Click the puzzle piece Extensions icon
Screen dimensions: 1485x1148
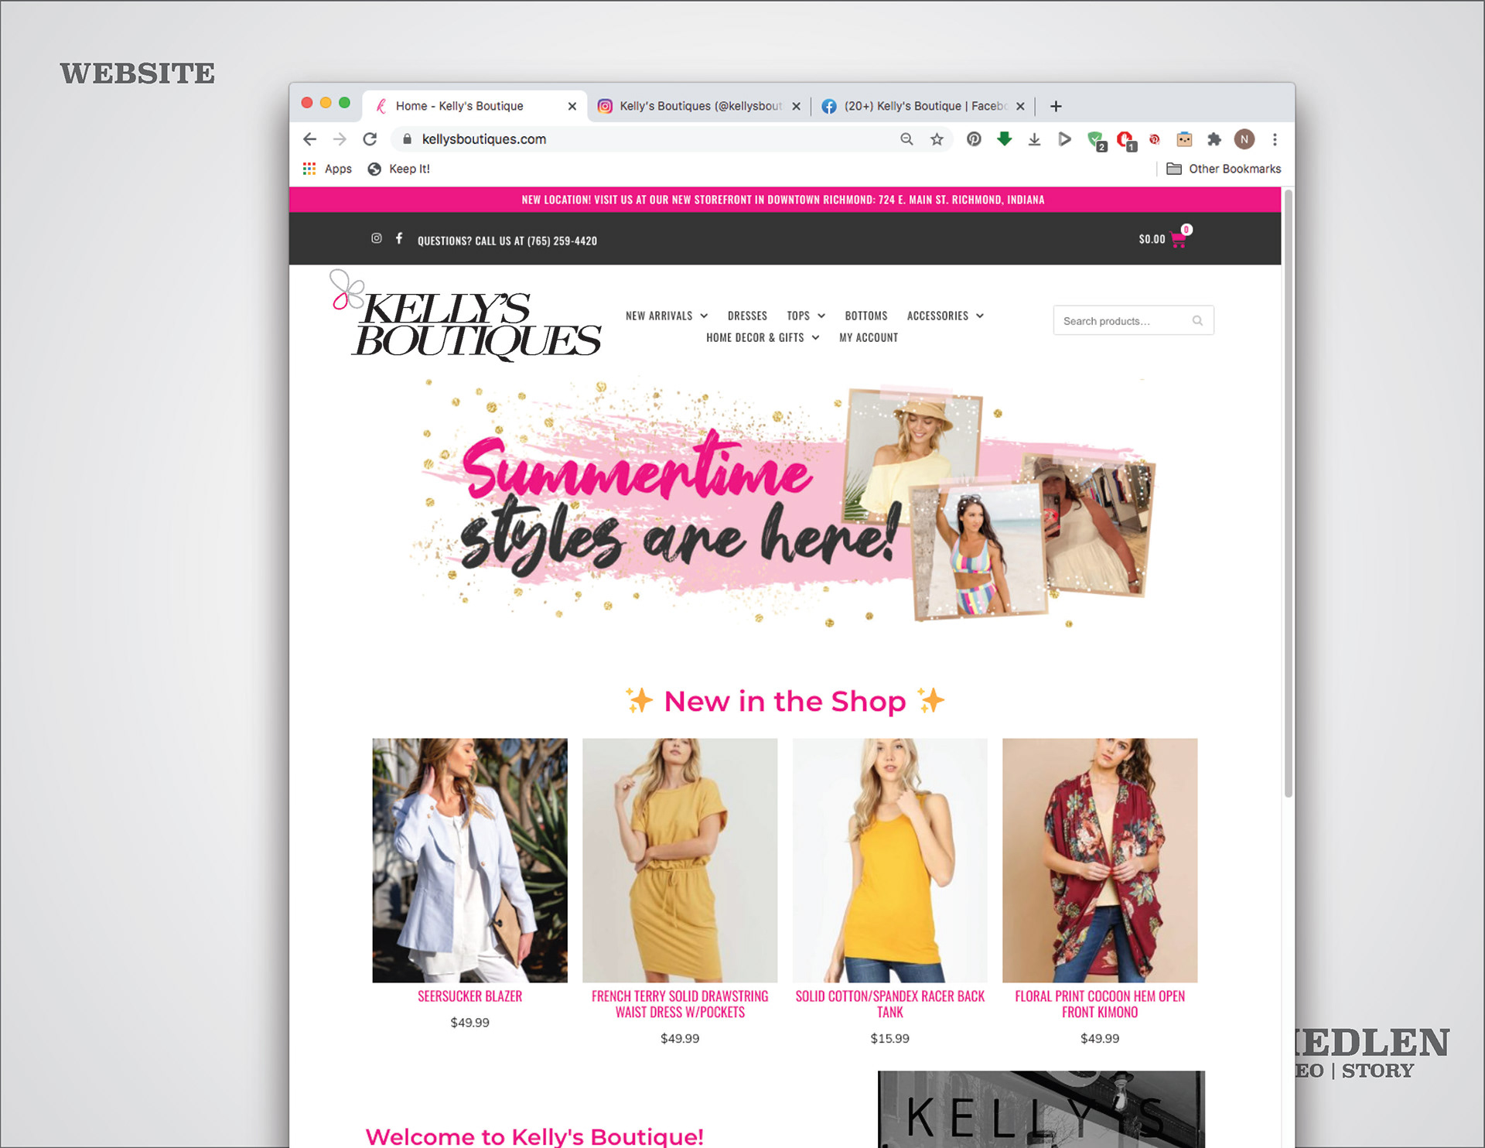pyautogui.click(x=1214, y=139)
